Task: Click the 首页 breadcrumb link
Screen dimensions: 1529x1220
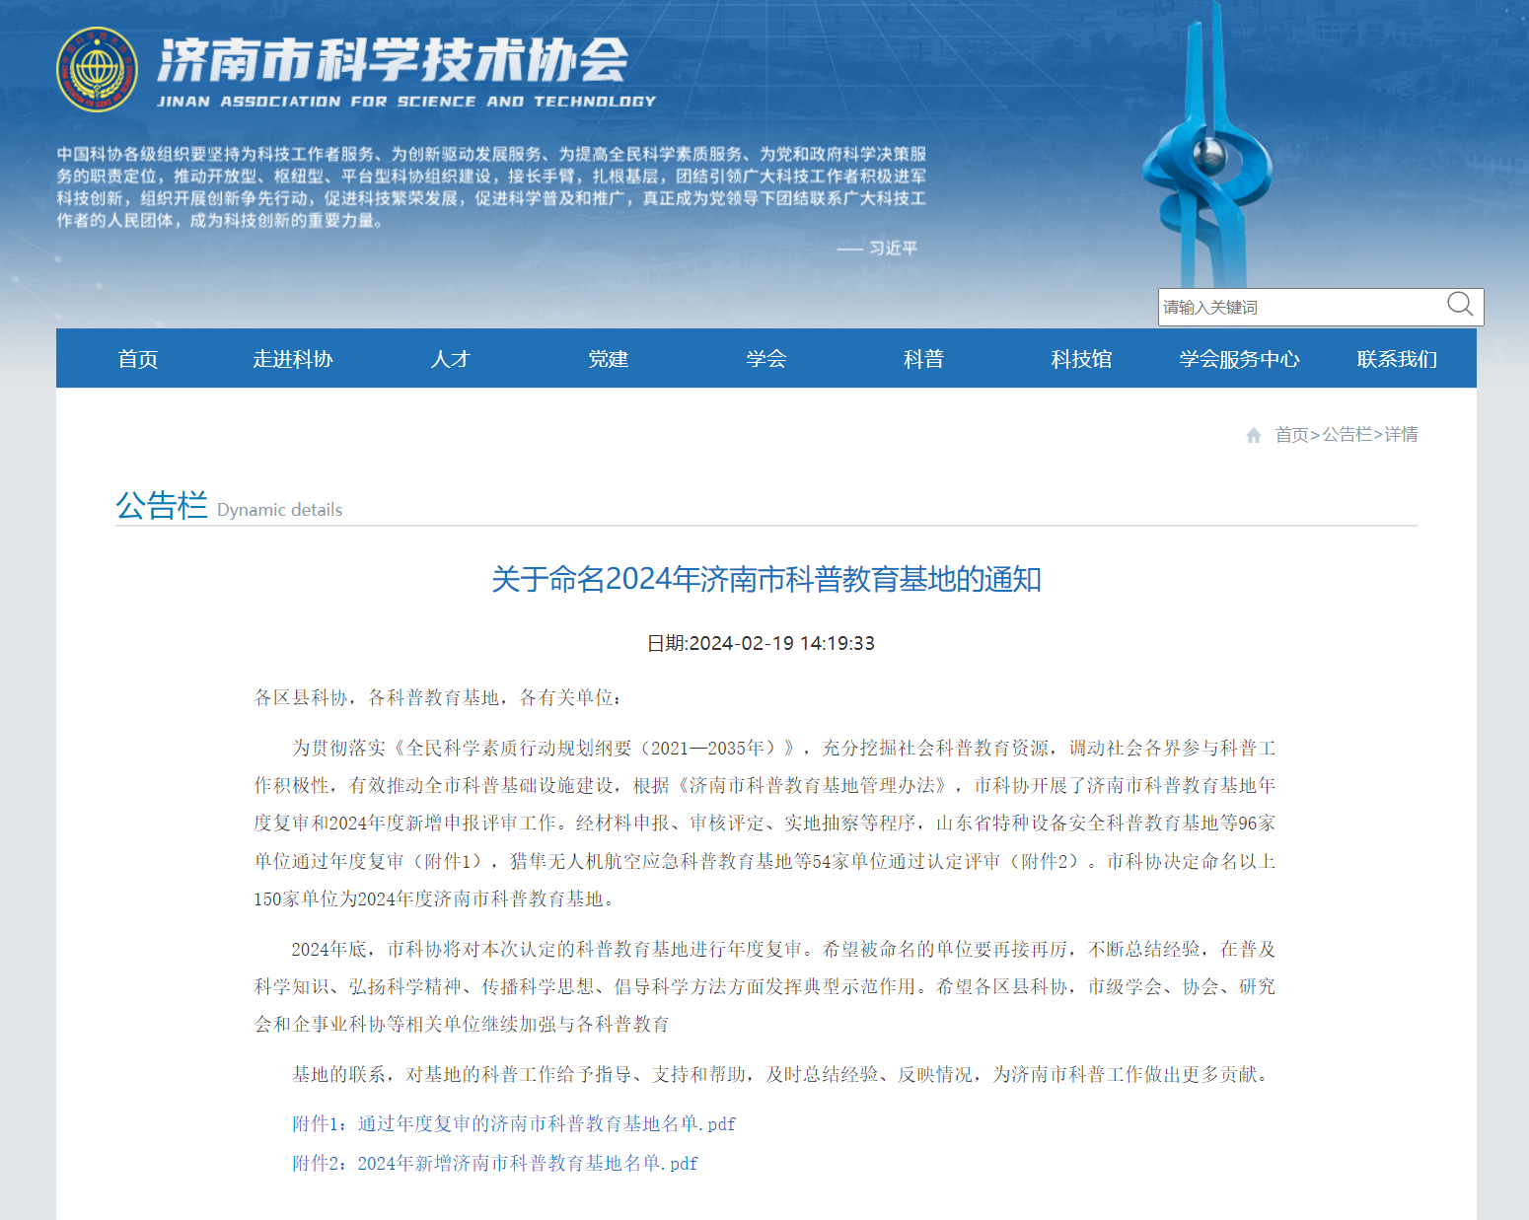Action: (x=1292, y=434)
